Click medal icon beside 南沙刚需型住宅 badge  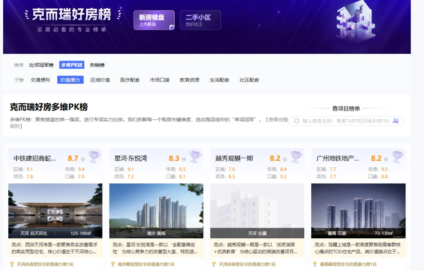click(x=113, y=264)
